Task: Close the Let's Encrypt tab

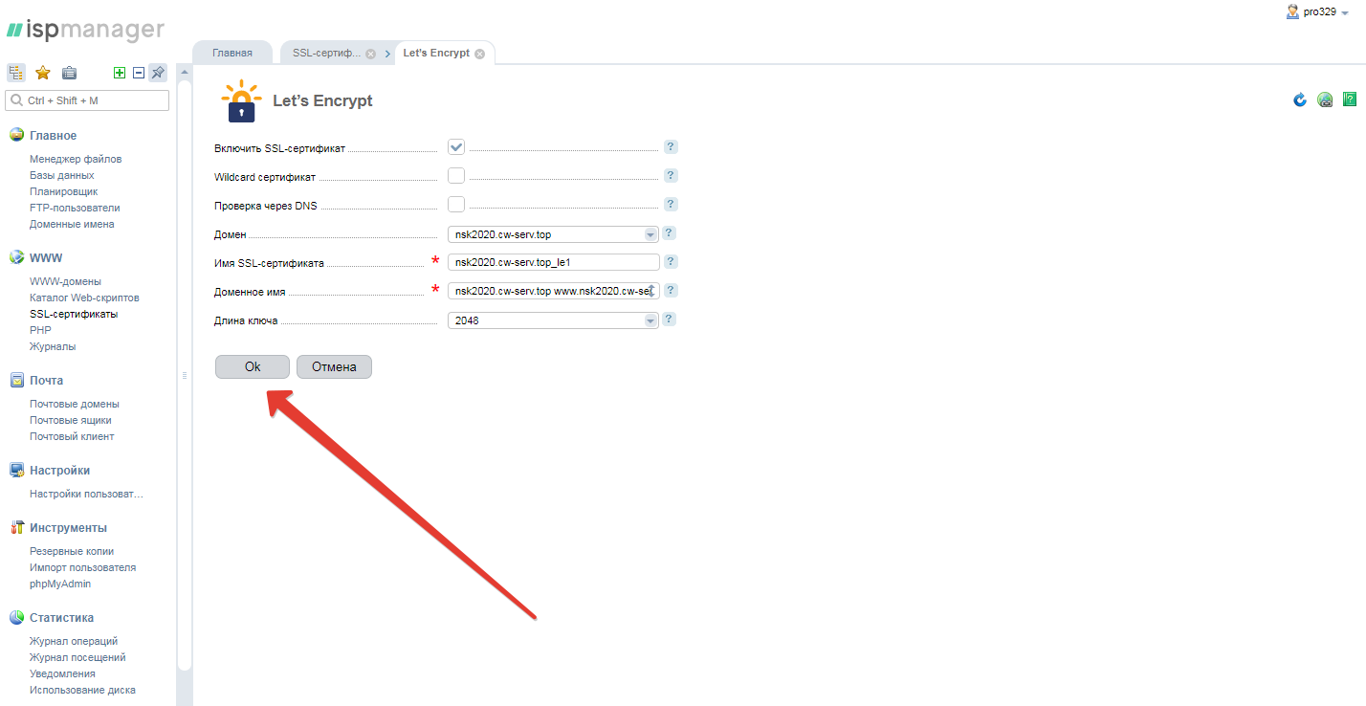Action: click(479, 54)
